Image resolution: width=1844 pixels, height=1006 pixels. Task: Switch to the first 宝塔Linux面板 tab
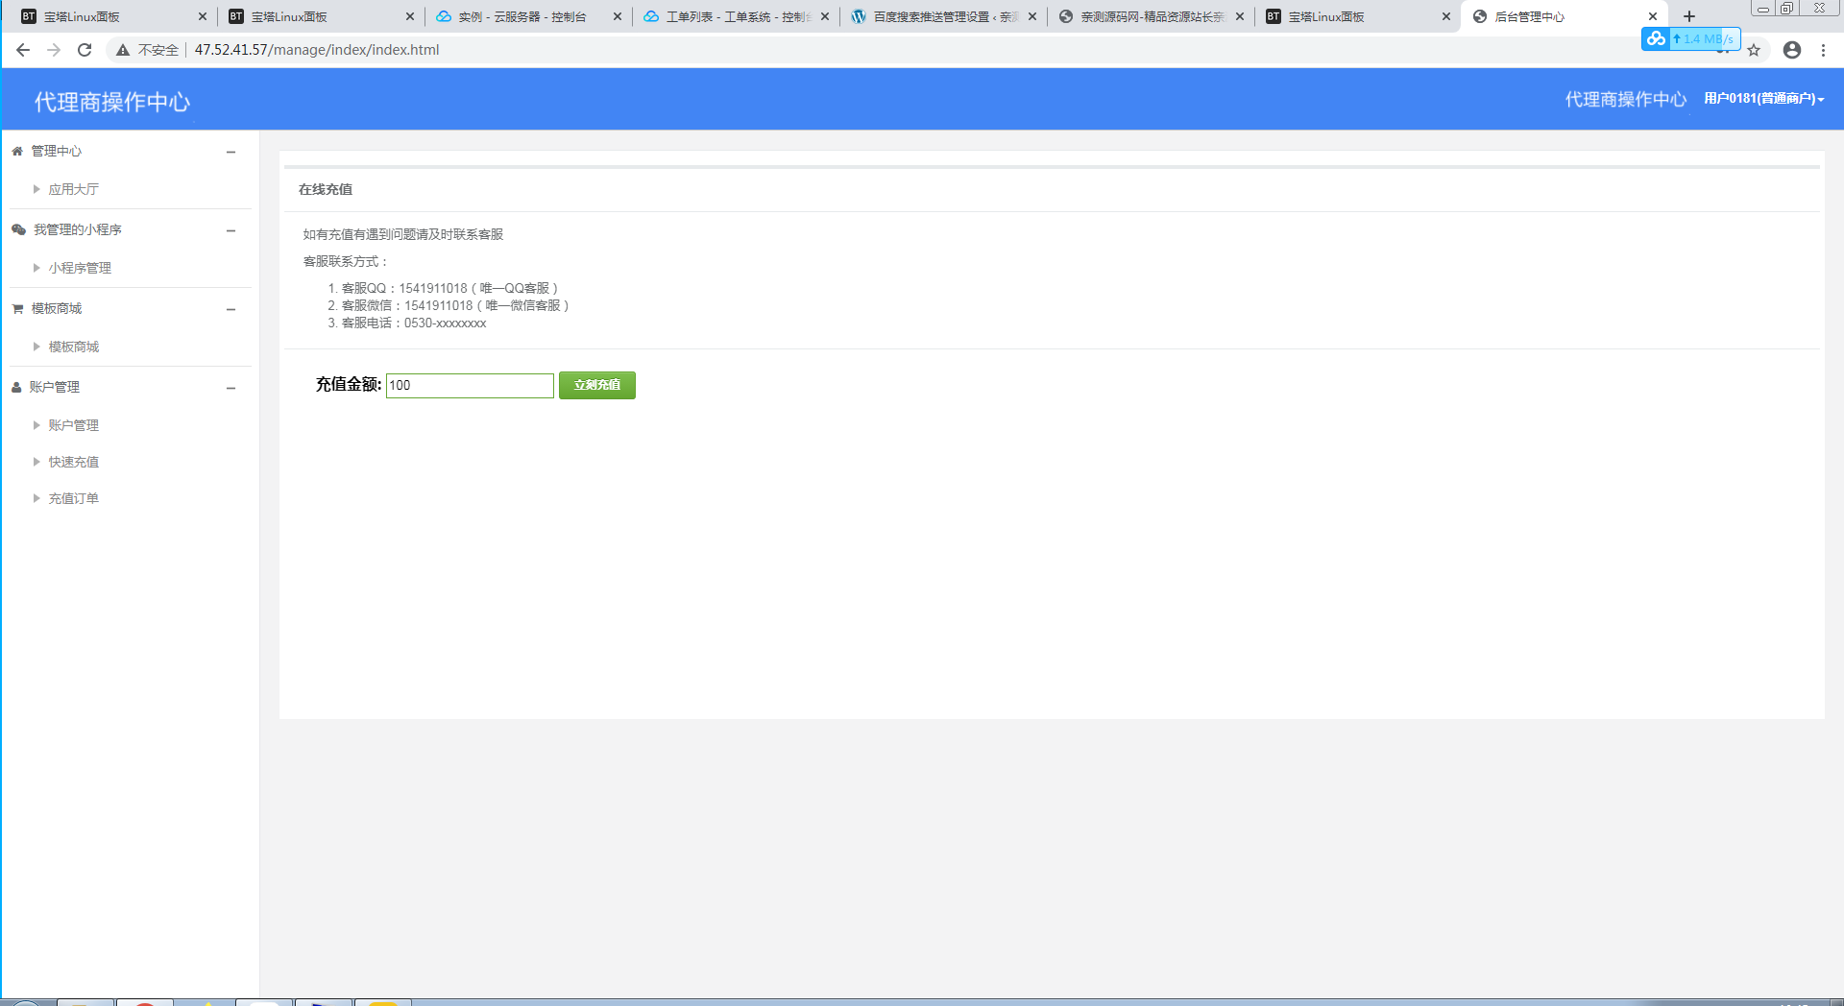point(113,16)
